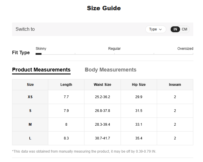The width and height of the screenshot is (203, 162).
Task: Click the Size column header
Action: (30, 85)
